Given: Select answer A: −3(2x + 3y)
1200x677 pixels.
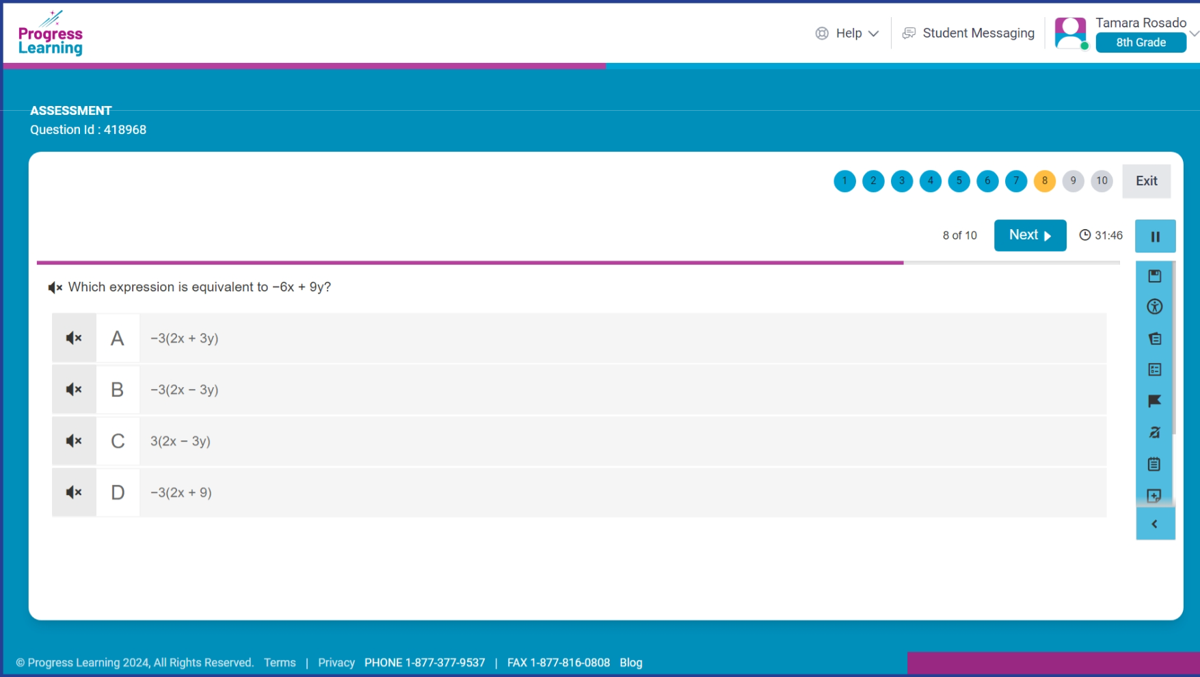Looking at the screenshot, I should (x=579, y=338).
